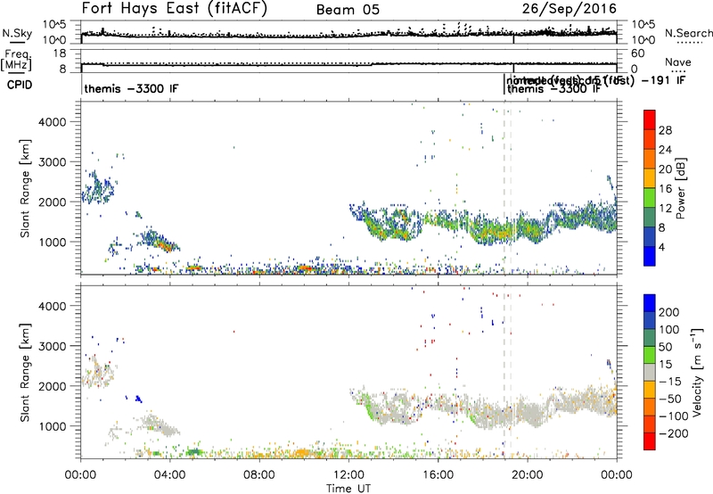The image size is (713, 494).
Task: Select the 'Beam 05' heading
Action: tap(348, 10)
